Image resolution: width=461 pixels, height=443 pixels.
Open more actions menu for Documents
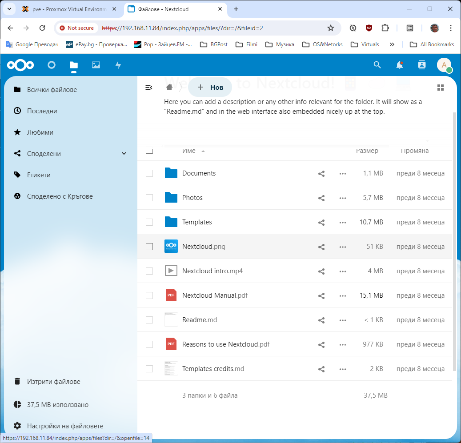[x=342, y=174]
